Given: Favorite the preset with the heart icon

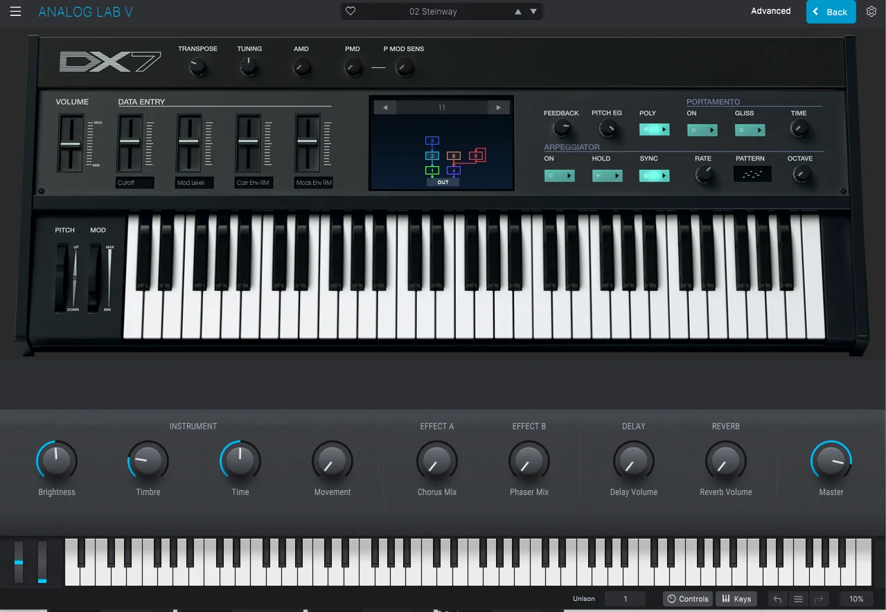Looking at the screenshot, I should [351, 12].
